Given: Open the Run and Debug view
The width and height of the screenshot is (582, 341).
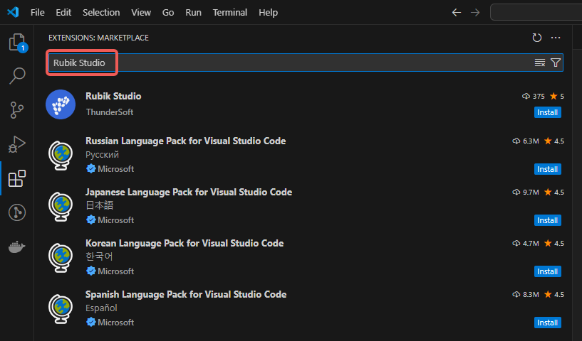Looking at the screenshot, I should click(x=17, y=144).
